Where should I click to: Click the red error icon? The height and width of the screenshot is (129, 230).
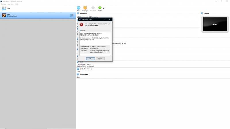point(81,25)
